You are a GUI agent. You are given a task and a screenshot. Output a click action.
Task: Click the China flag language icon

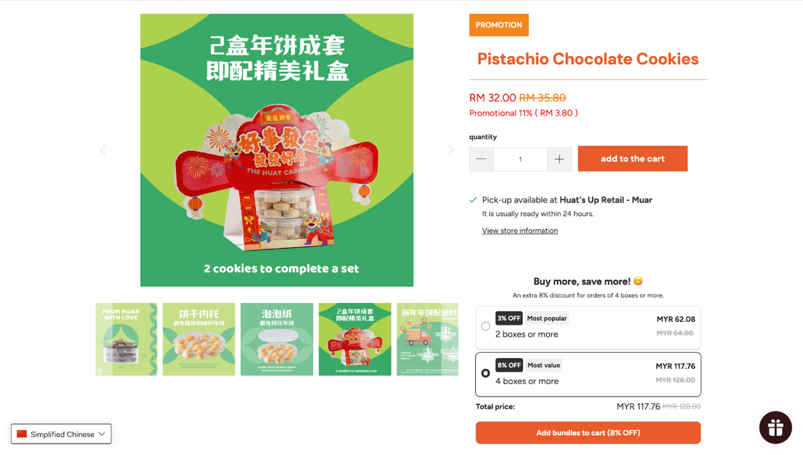pyautogui.click(x=21, y=434)
